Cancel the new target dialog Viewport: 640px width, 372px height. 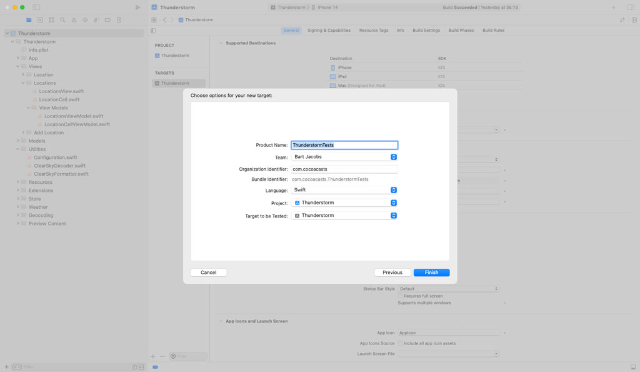click(x=208, y=272)
